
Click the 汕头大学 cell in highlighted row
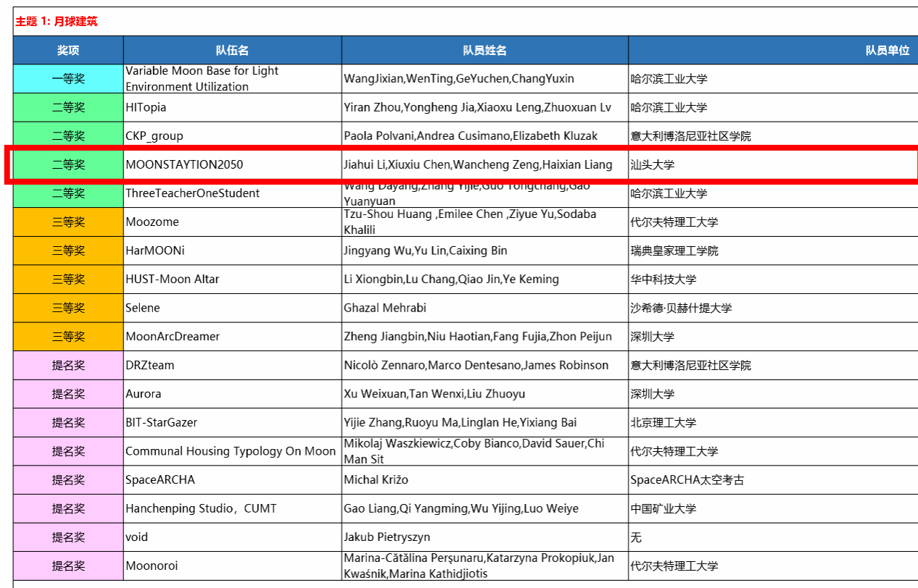tap(653, 165)
